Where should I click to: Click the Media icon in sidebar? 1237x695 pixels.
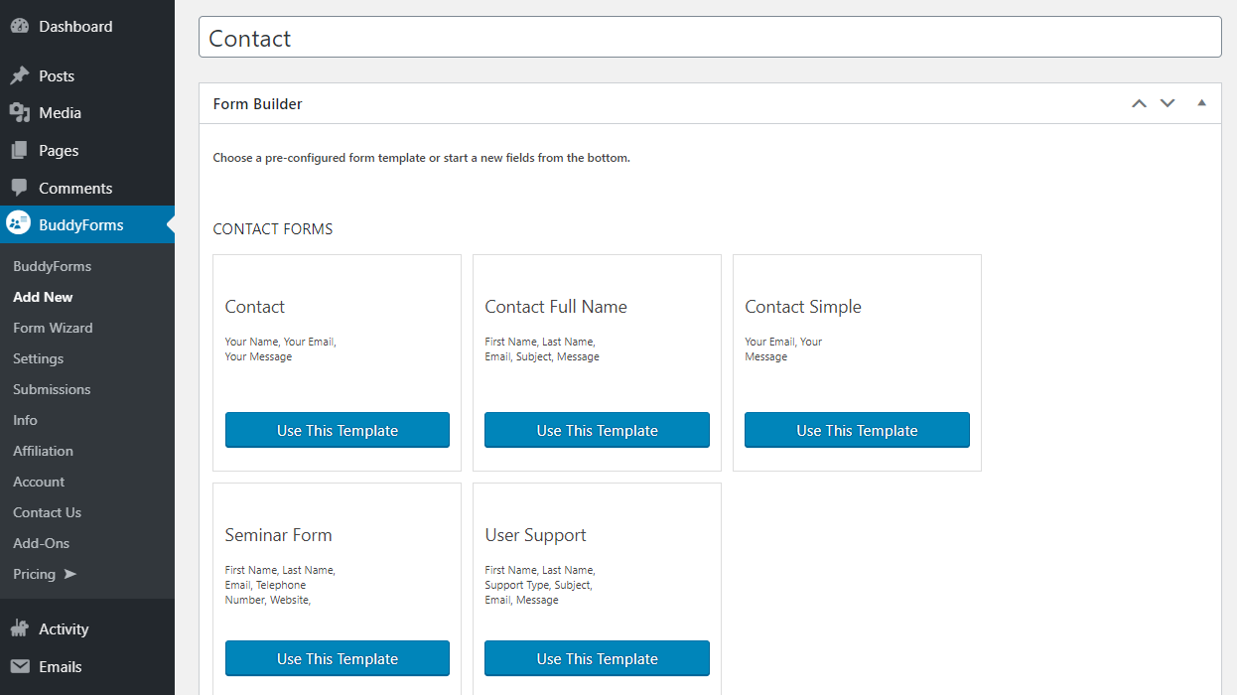pos(19,113)
